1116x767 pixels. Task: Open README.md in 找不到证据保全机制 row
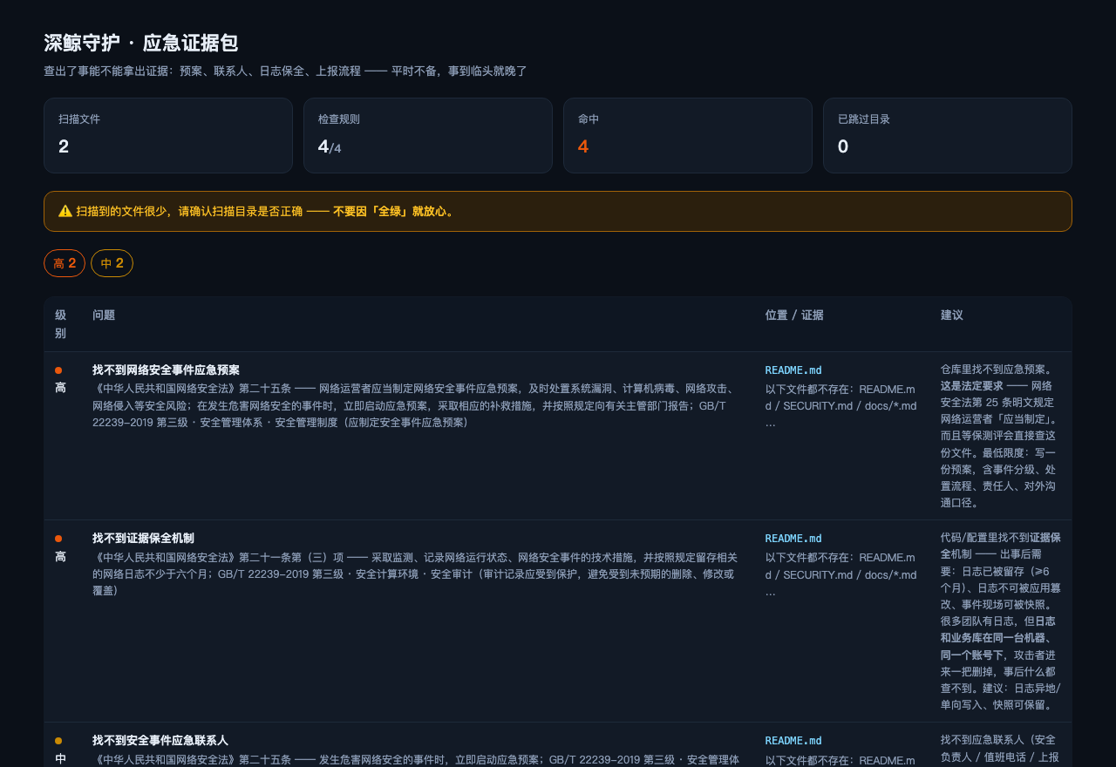pos(793,539)
